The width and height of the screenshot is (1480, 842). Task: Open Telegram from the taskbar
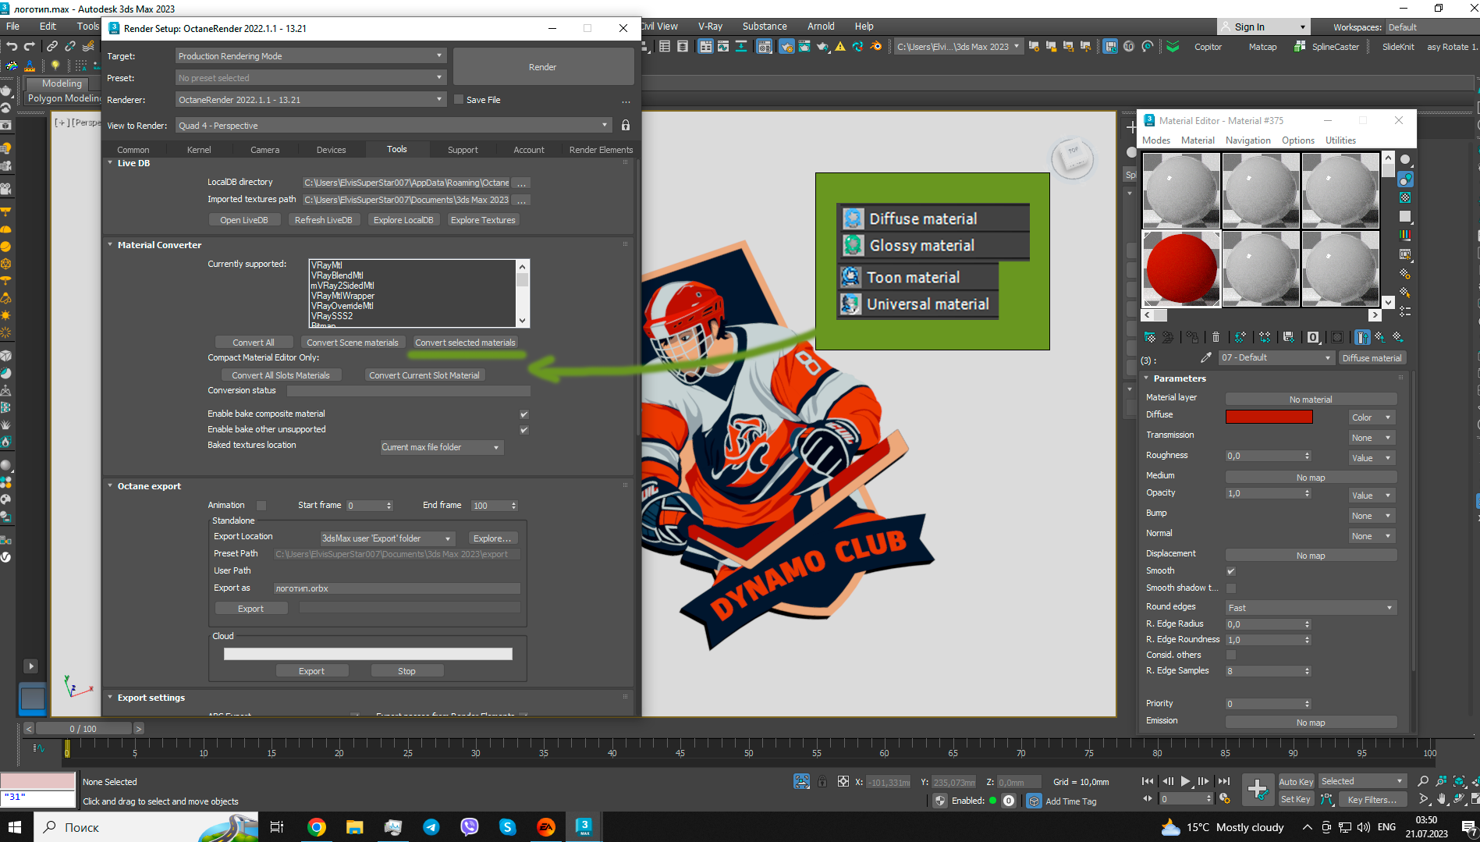(431, 827)
